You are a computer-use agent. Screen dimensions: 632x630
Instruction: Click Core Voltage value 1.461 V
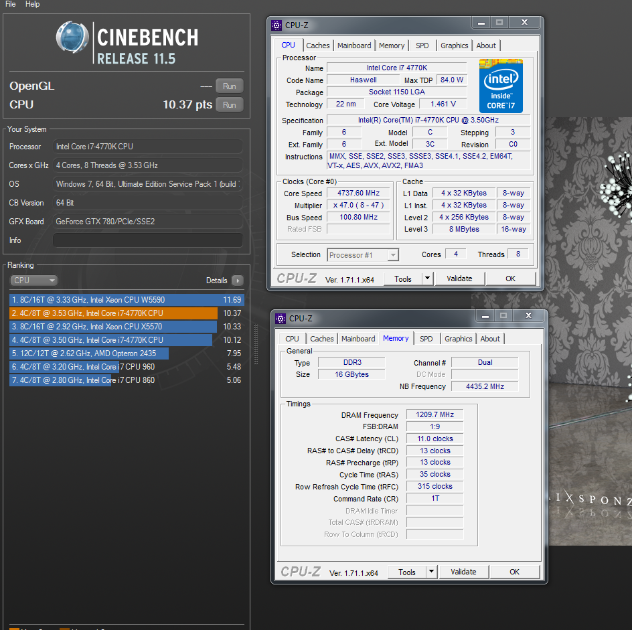[x=443, y=104]
